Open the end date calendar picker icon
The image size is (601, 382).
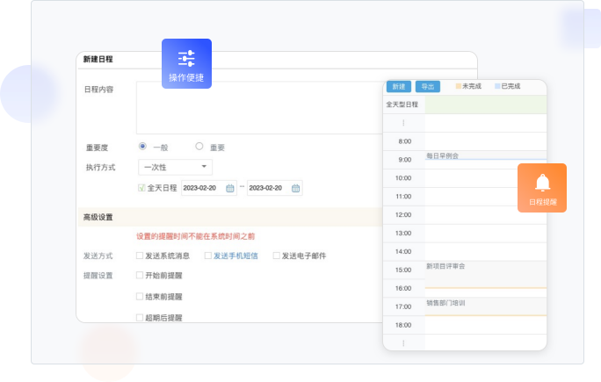pyautogui.click(x=296, y=188)
